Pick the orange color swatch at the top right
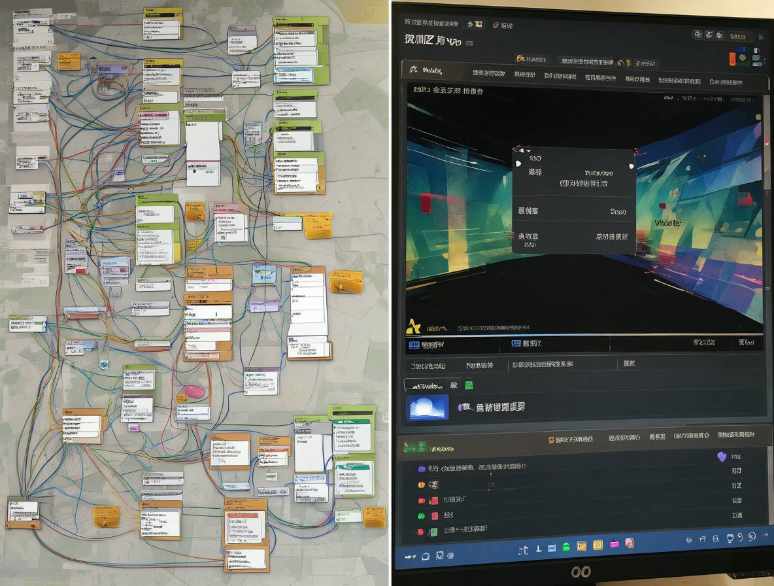The height and width of the screenshot is (586, 774). [x=733, y=59]
